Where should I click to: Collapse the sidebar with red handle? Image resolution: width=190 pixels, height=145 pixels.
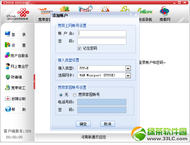[34, 82]
